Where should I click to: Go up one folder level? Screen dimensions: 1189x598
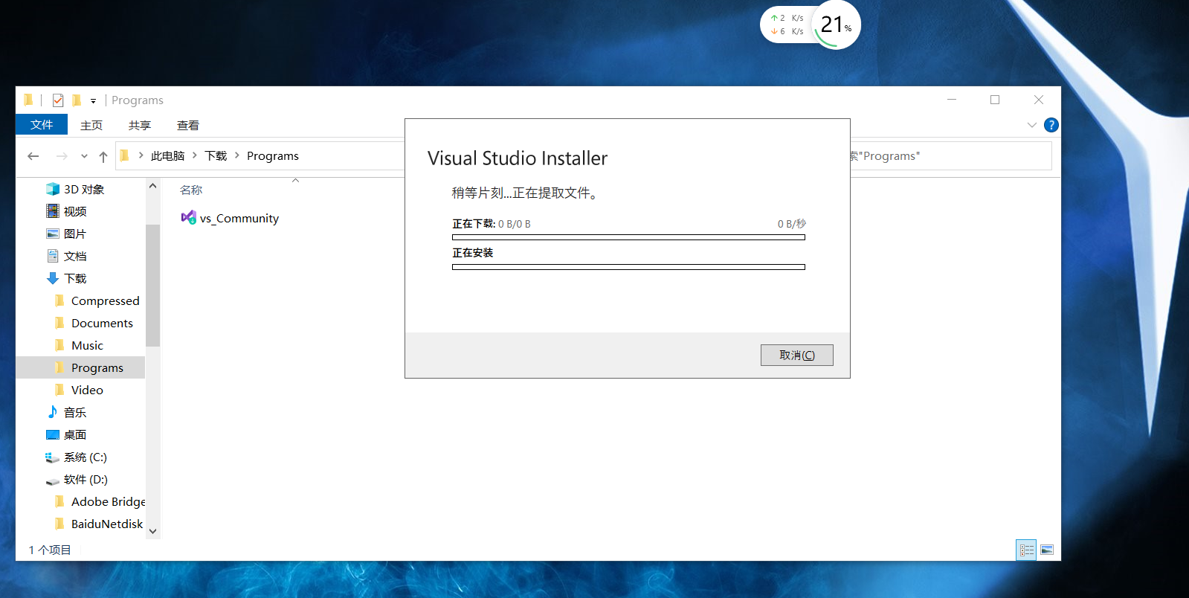coord(103,156)
